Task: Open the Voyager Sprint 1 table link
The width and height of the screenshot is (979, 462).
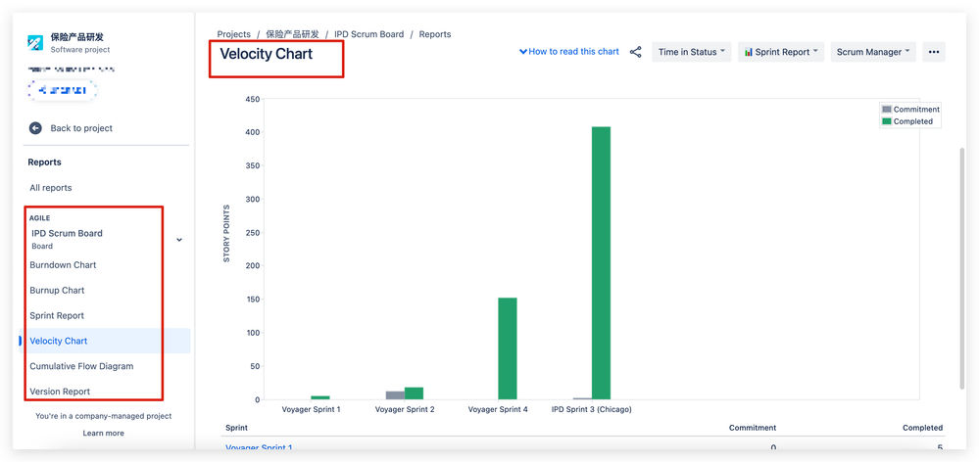Action: click(x=259, y=447)
